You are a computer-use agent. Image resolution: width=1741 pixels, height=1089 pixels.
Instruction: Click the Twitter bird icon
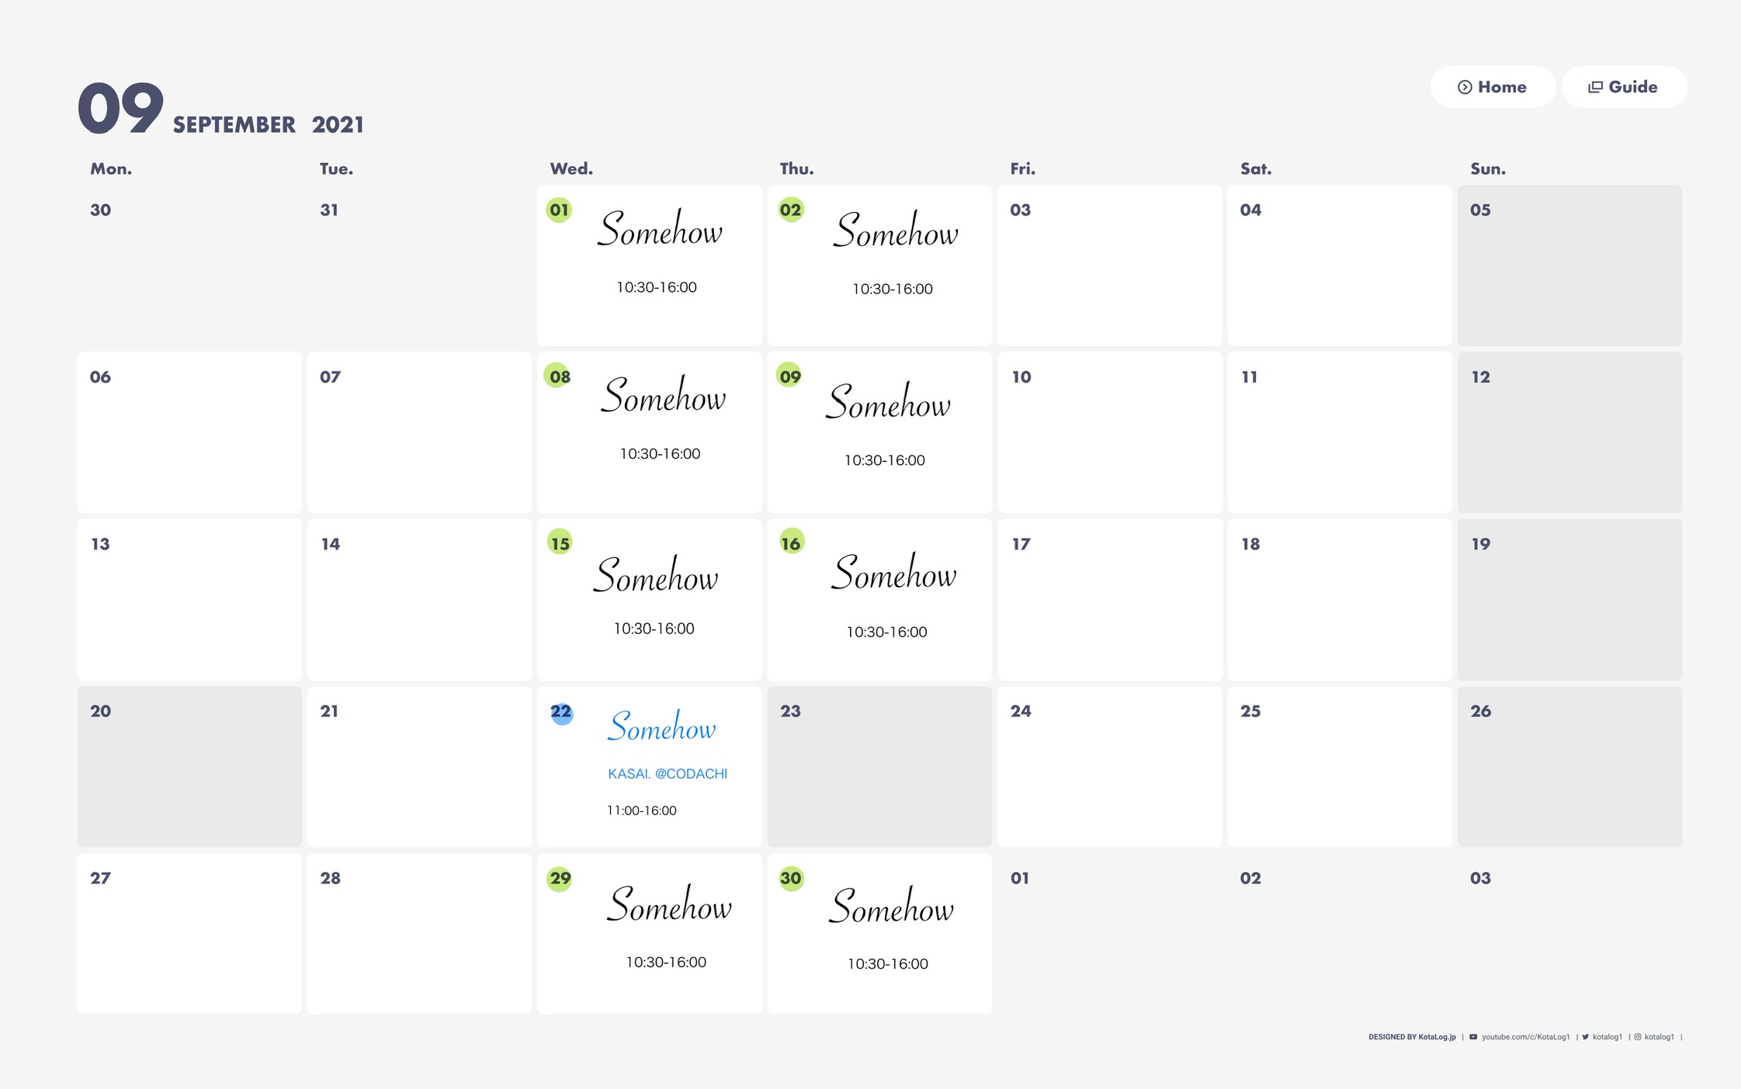tap(1586, 1037)
